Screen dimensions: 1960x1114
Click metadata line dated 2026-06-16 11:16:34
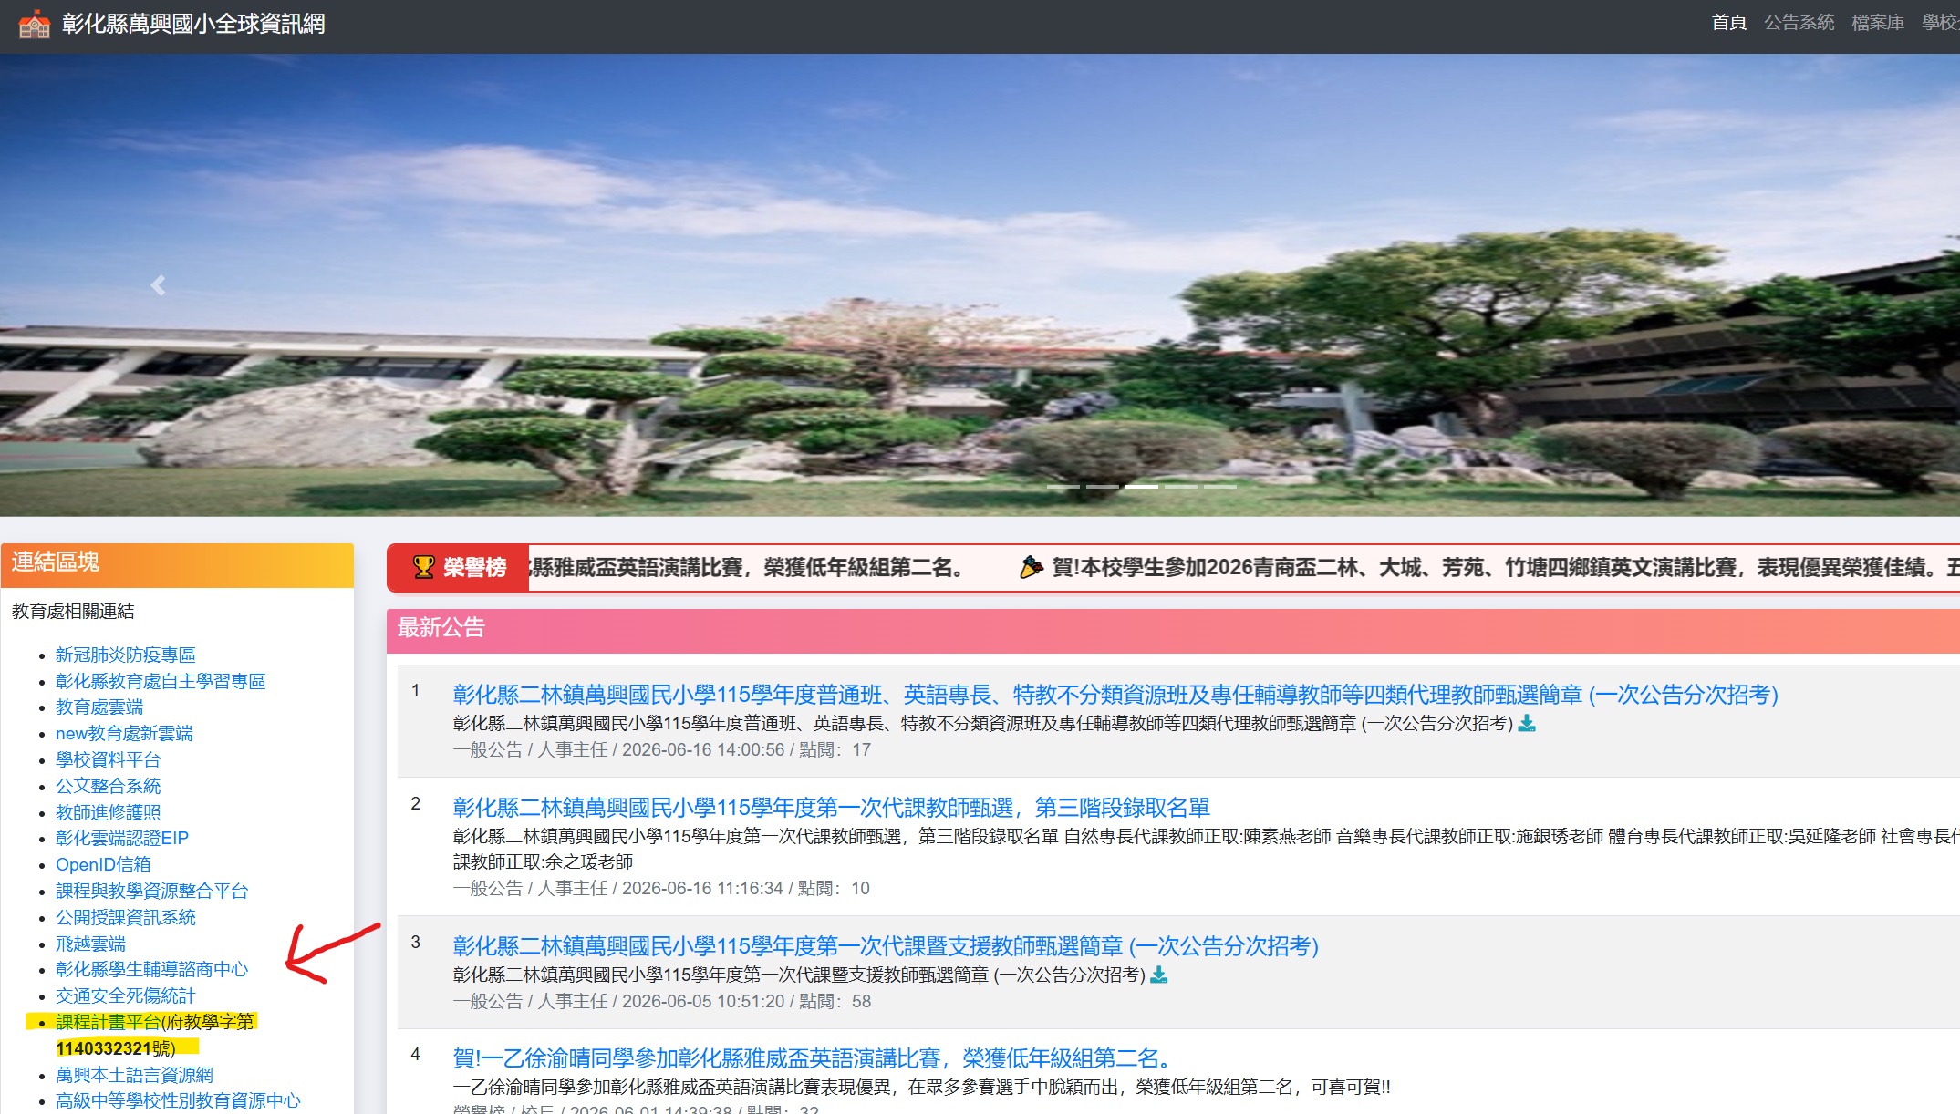pos(661,888)
